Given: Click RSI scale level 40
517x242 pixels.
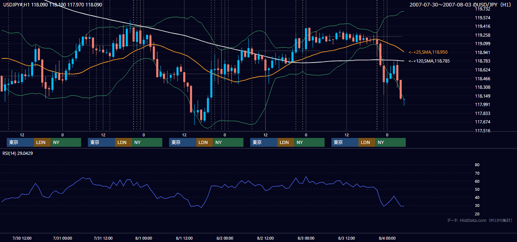Looking at the screenshot, I should click(x=477, y=197).
